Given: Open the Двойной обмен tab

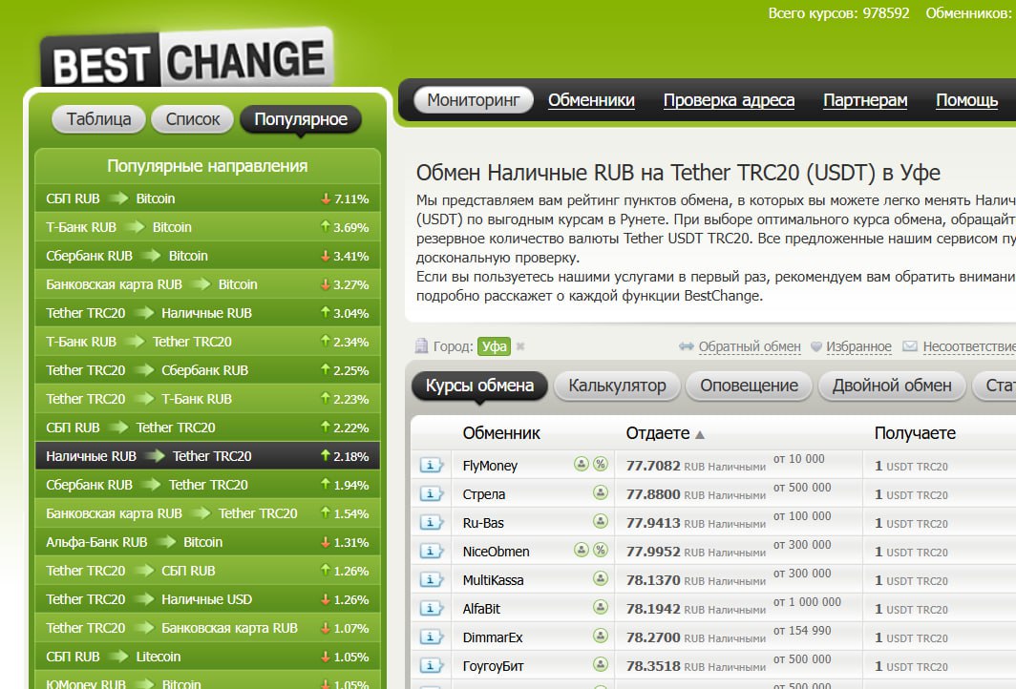Looking at the screenshot, I should (x=892, y=386).
